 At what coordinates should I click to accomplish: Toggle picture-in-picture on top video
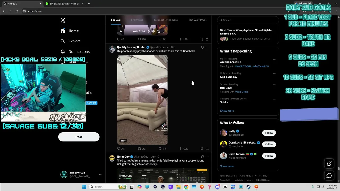[159, 31]
